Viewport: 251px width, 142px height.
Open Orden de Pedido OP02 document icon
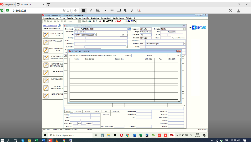pyautogui.click(x=46, y=35)
